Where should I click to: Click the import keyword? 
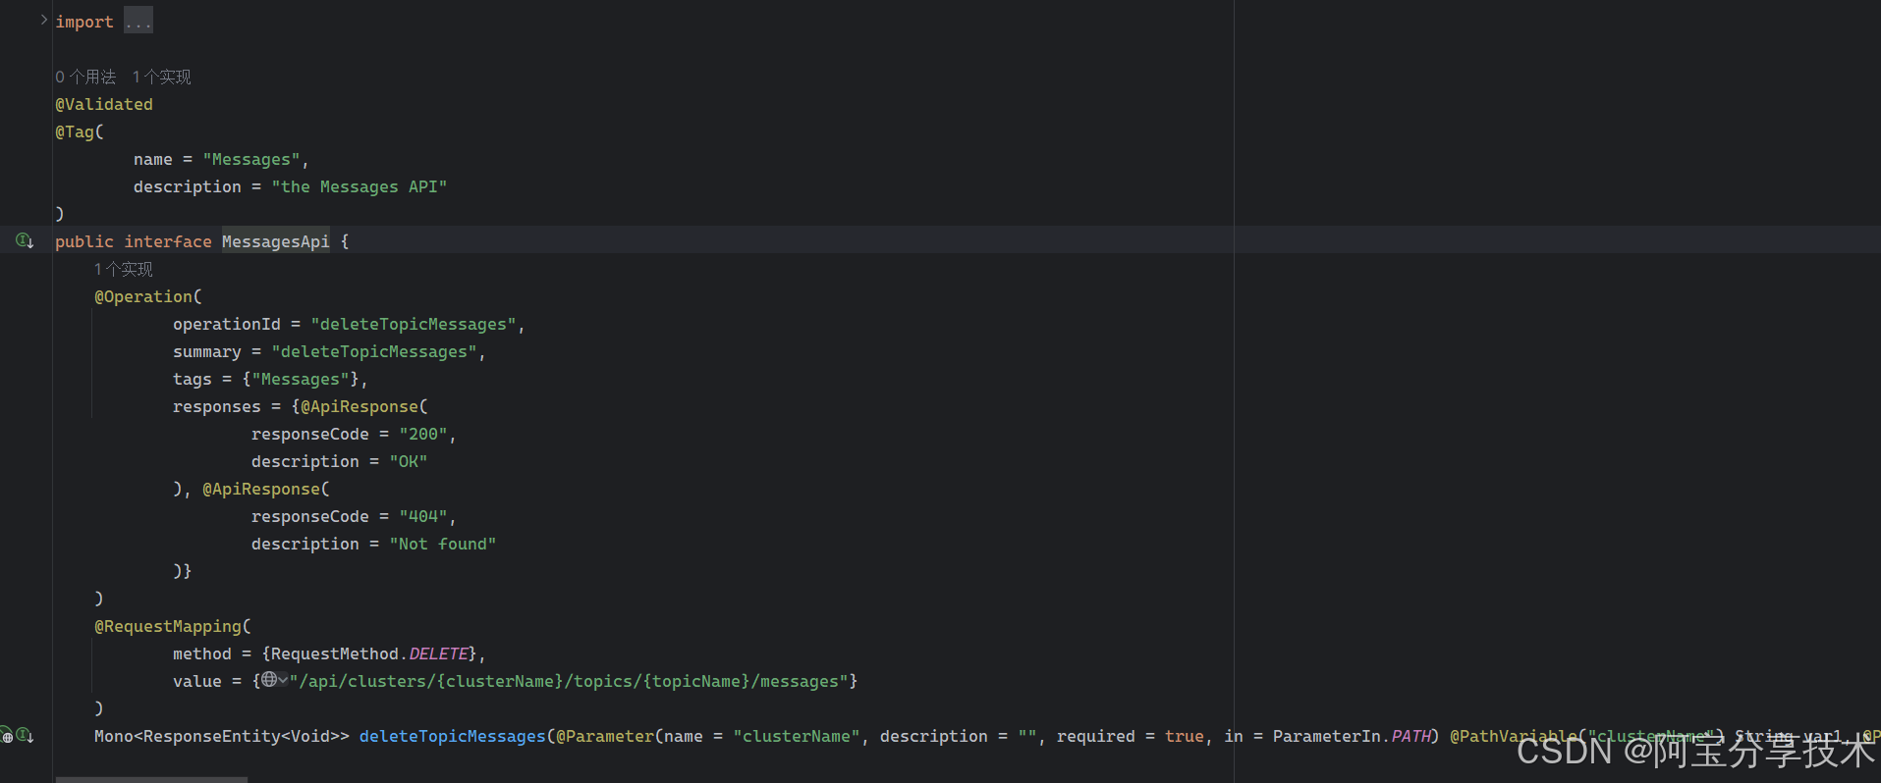(84, 22)
